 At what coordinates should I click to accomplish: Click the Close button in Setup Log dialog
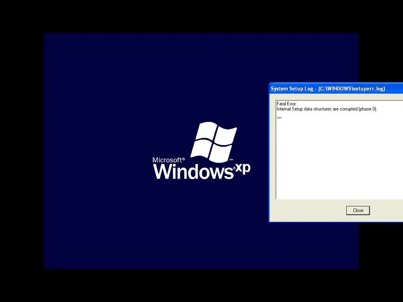(x=358, y=210)
